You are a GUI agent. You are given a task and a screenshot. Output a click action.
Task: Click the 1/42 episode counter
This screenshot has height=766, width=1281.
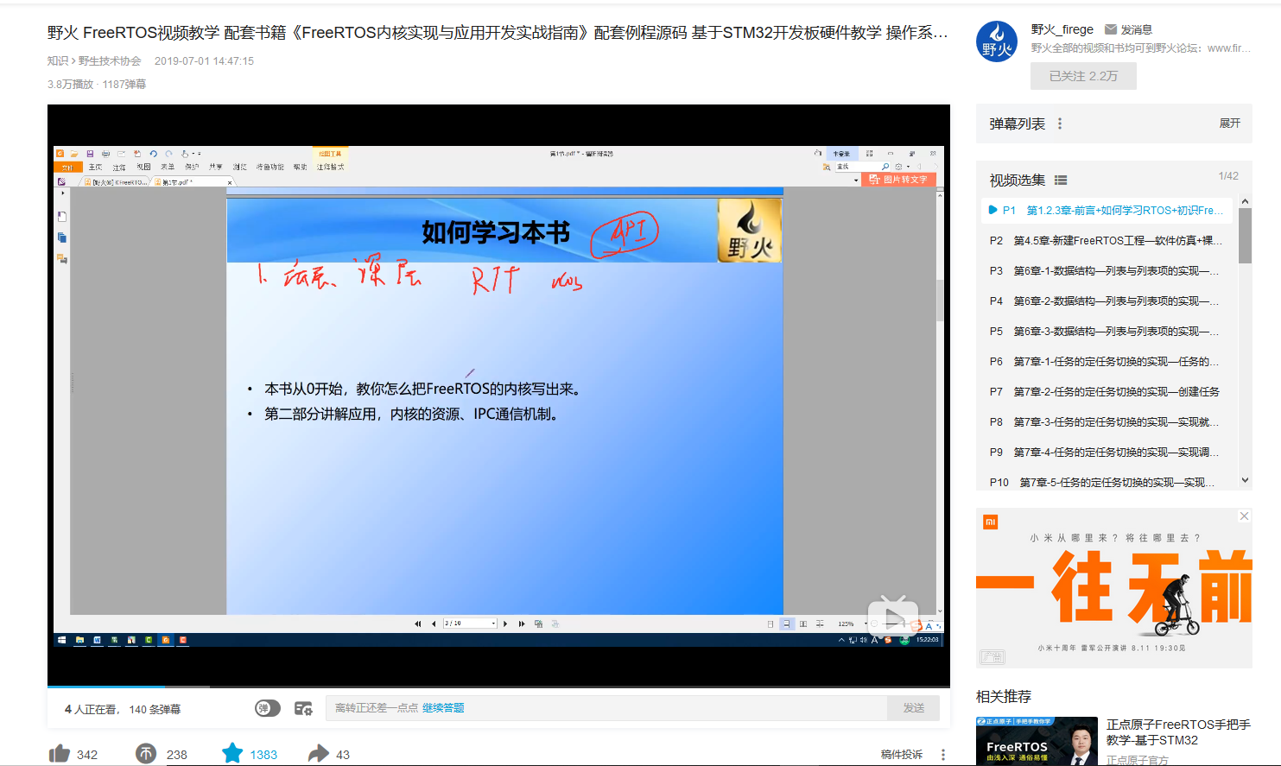coord(1228,176)
